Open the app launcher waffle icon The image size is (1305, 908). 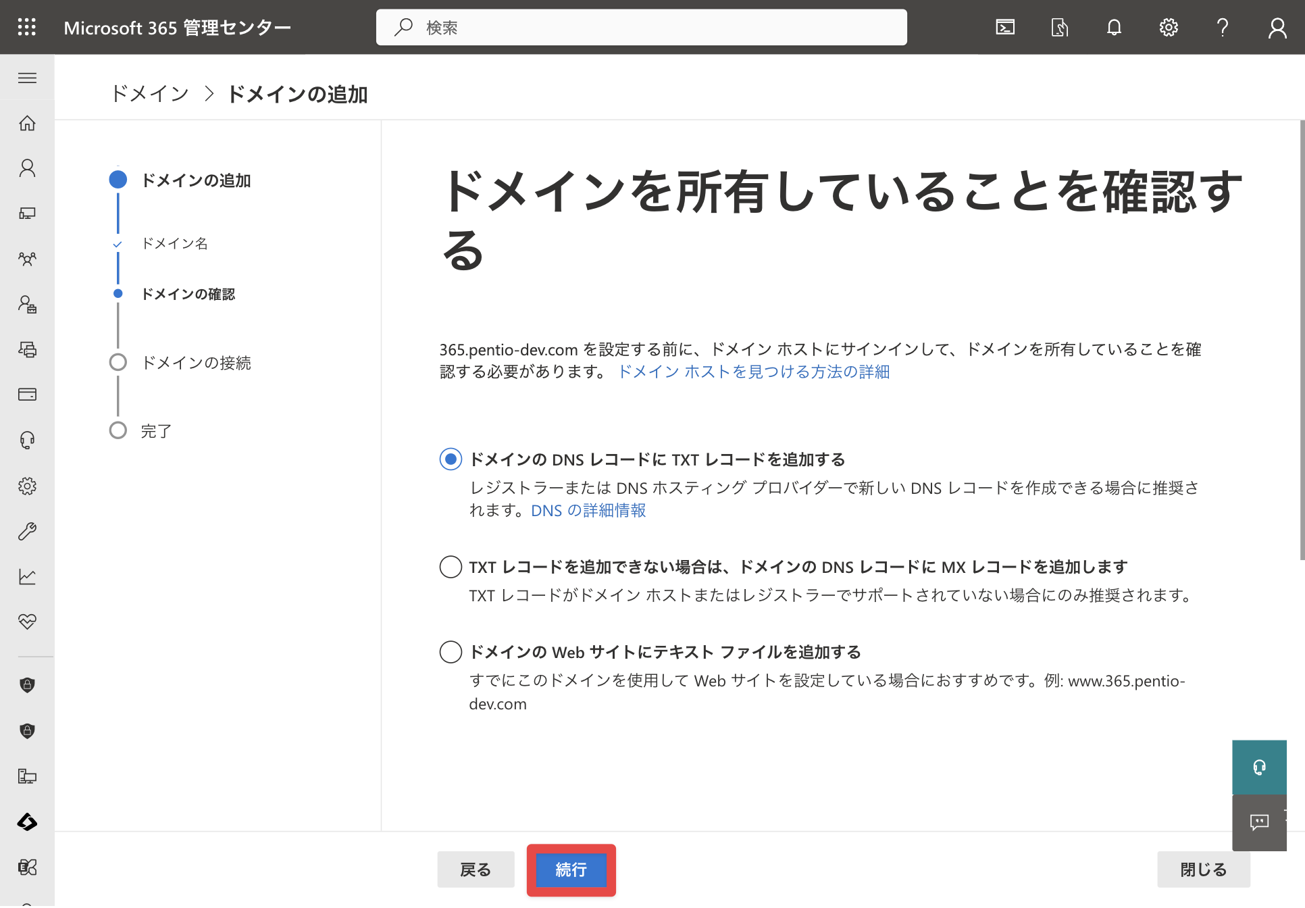click(27, 27)
